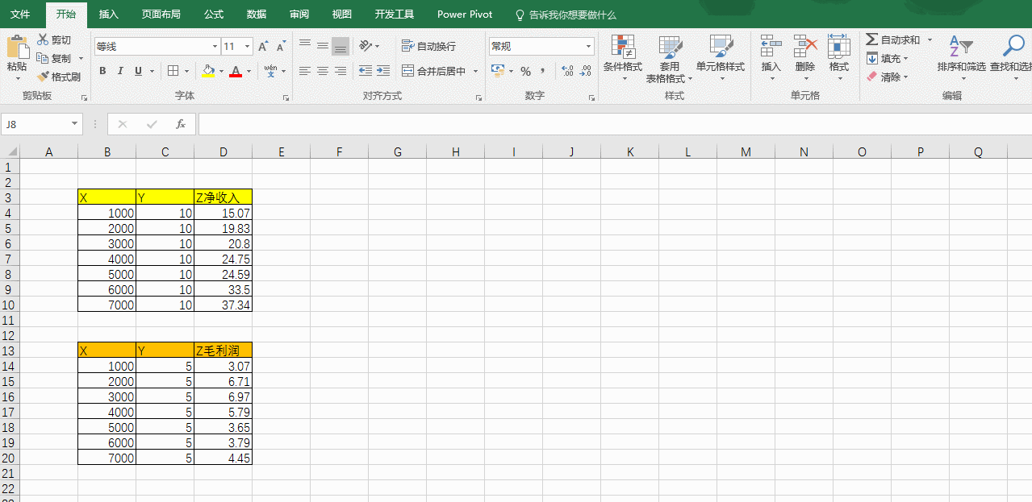The width and height of the screenshot is (1032, 502).
Task: Click into the formula bar input
Action: point(615,124)
